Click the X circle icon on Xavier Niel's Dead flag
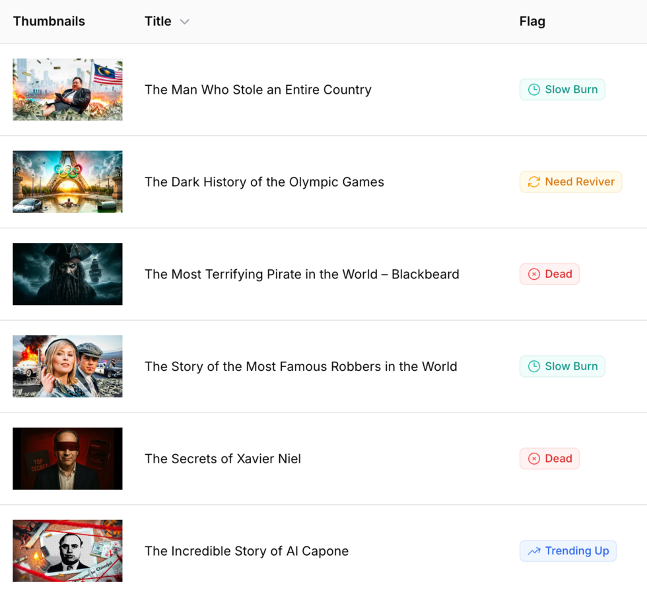This screenshot has width=647, height=592. [534, 459]
